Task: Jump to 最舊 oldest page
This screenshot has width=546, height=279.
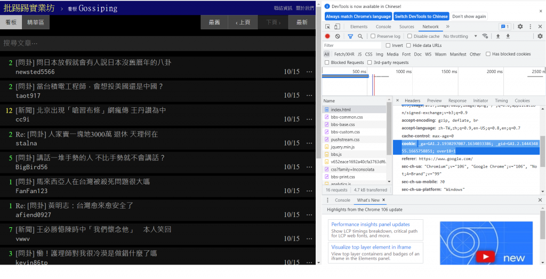Action: 214,22
